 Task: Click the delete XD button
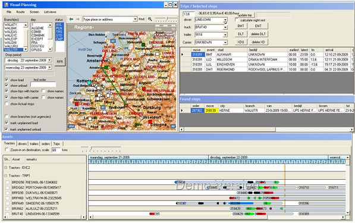pos(258,42)
